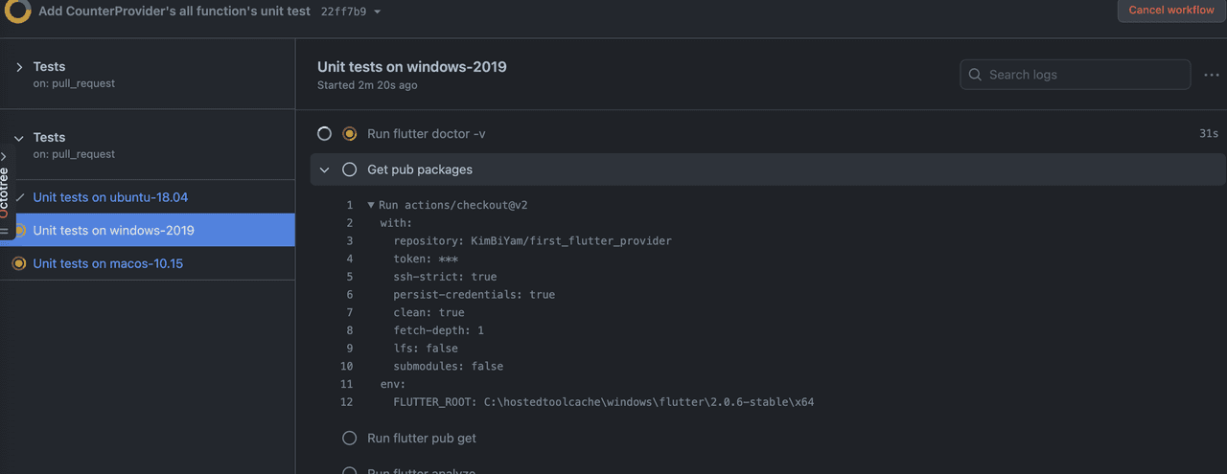Open the Octotree sidebar arrow

point(4,155)
